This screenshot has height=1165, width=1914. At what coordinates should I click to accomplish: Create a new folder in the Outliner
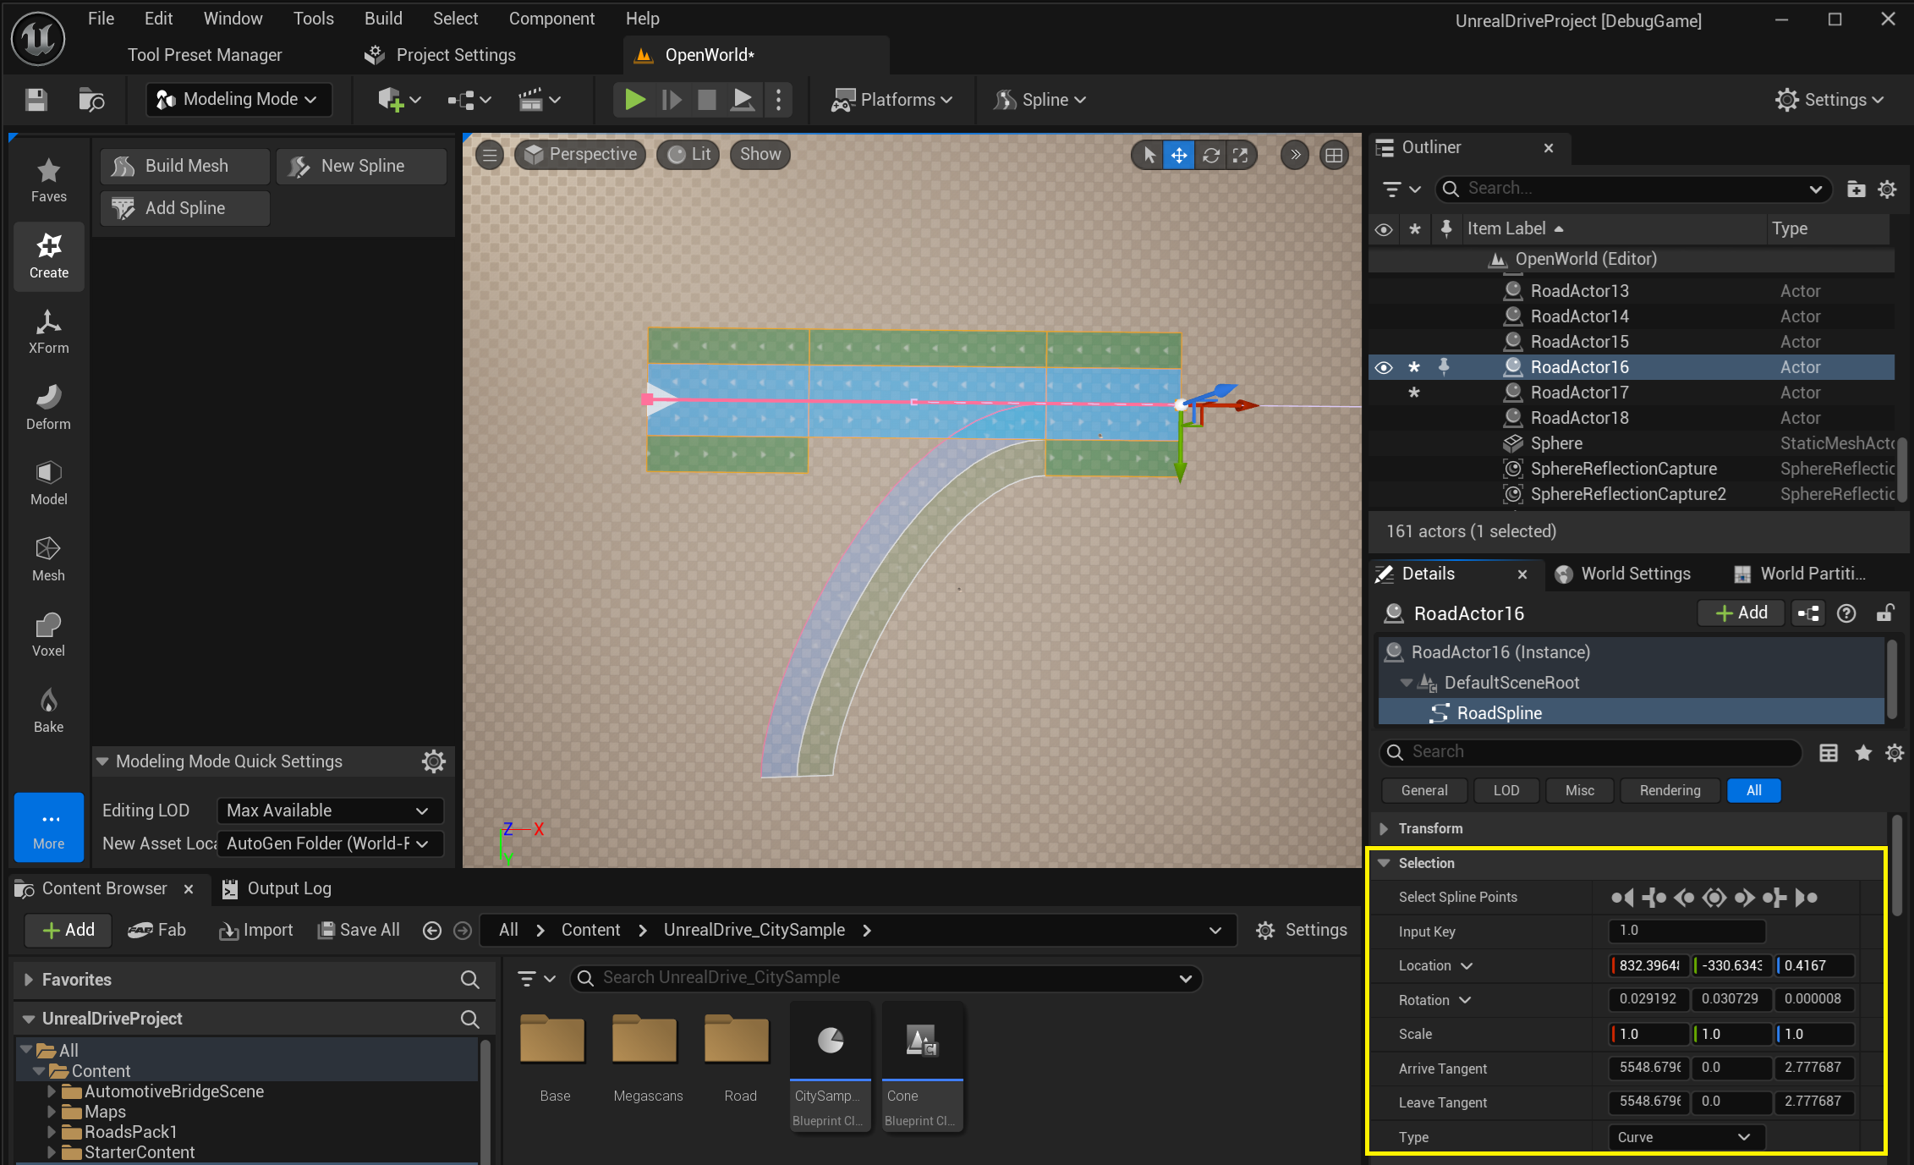click(1856, 190)
